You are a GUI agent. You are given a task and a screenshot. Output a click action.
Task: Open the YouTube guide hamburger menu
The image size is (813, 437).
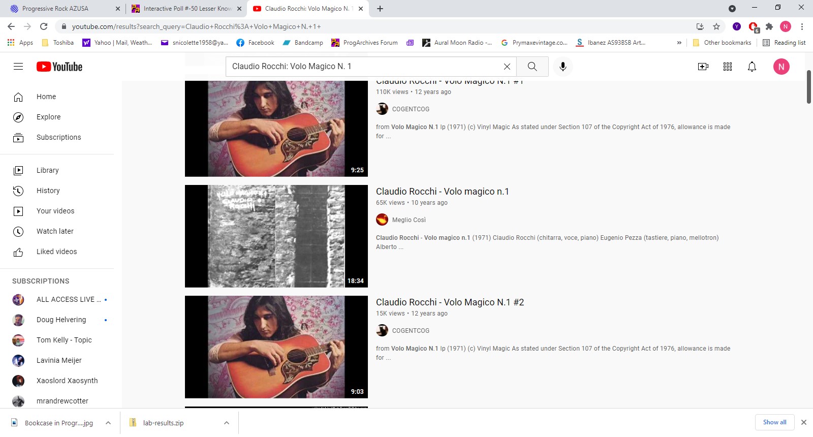[x=18, y=67]
